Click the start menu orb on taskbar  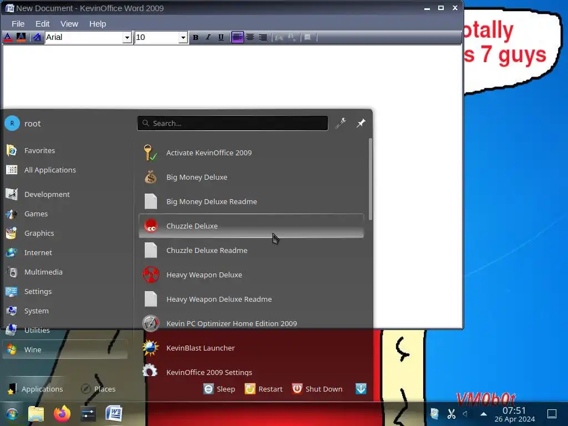(12, 414)
